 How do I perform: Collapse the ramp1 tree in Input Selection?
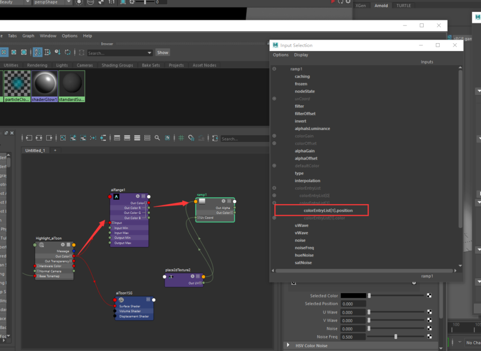point(274,69)
